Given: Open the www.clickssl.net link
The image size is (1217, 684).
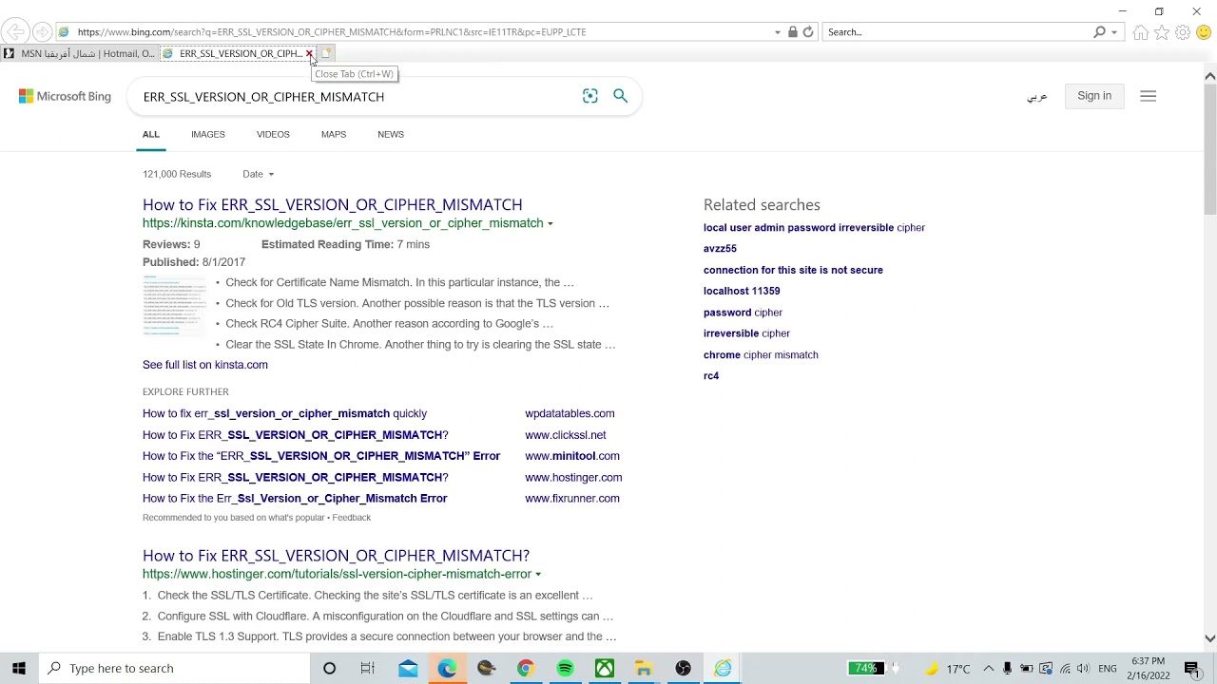Looking at the screenshot, I should (566, 435).
